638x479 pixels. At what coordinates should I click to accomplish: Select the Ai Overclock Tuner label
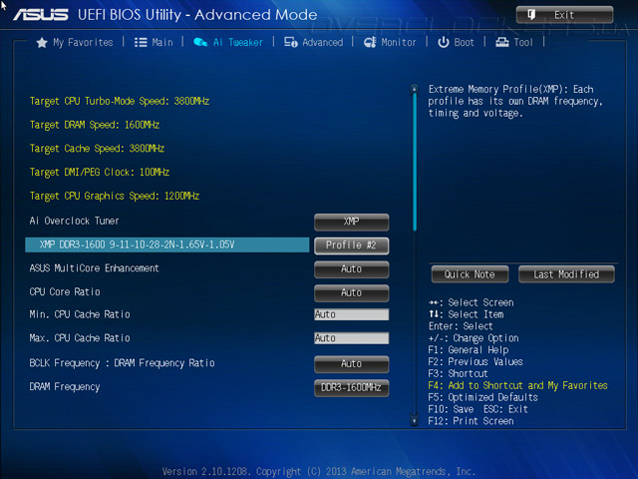pos(74,222)
